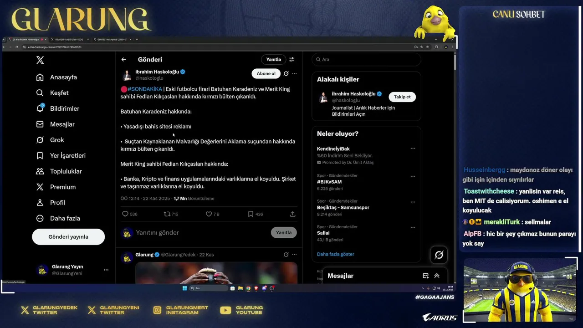Click Takip et follow button
Image resolution: width=583 pixels, height=328 pixels.
pyautogui.click(x=402, y=97)
